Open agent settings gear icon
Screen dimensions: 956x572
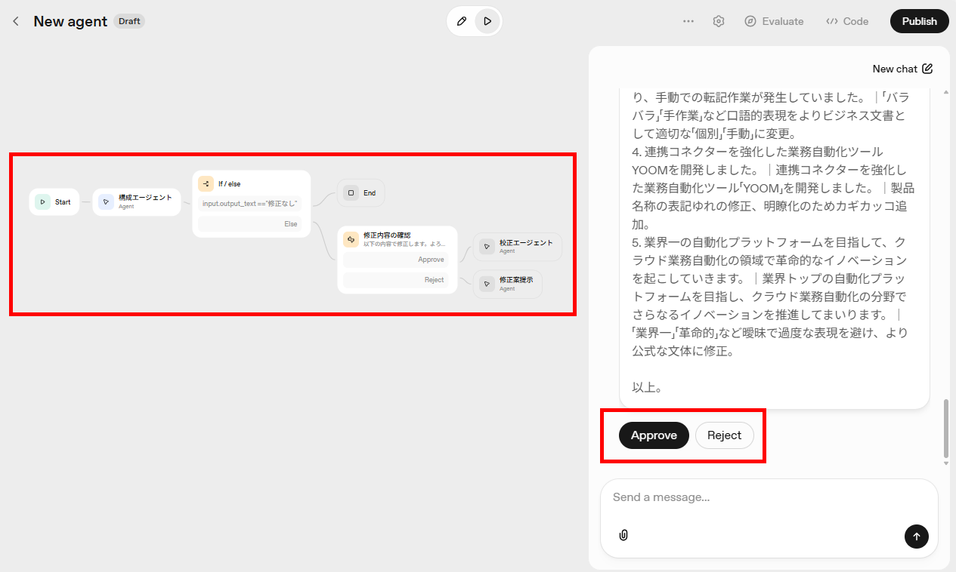point(719,21)
